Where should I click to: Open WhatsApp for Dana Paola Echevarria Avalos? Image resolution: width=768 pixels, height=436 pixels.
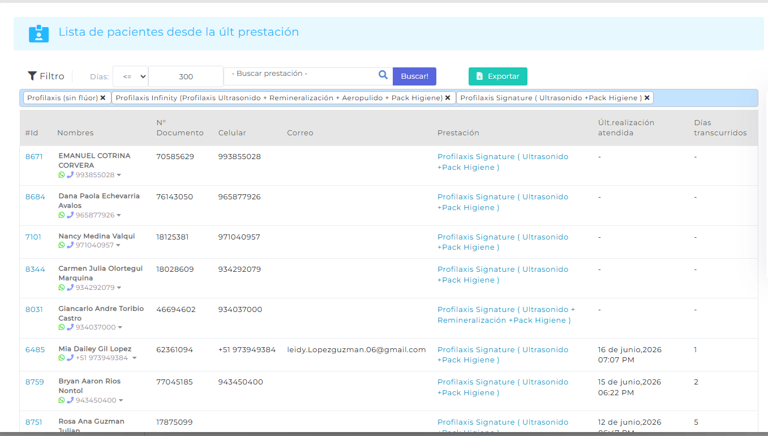point(62,215)
